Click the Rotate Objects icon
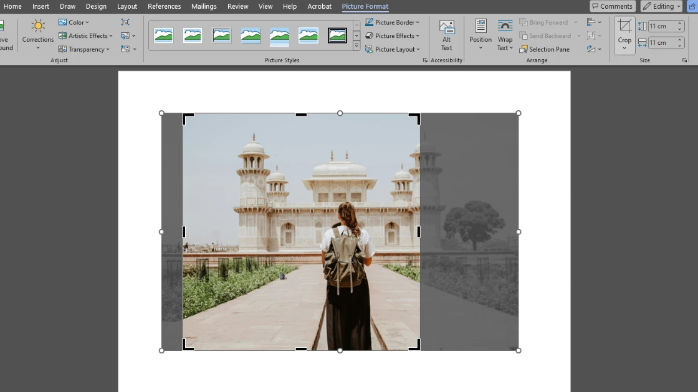698x392 pixels. pos(591,49)
